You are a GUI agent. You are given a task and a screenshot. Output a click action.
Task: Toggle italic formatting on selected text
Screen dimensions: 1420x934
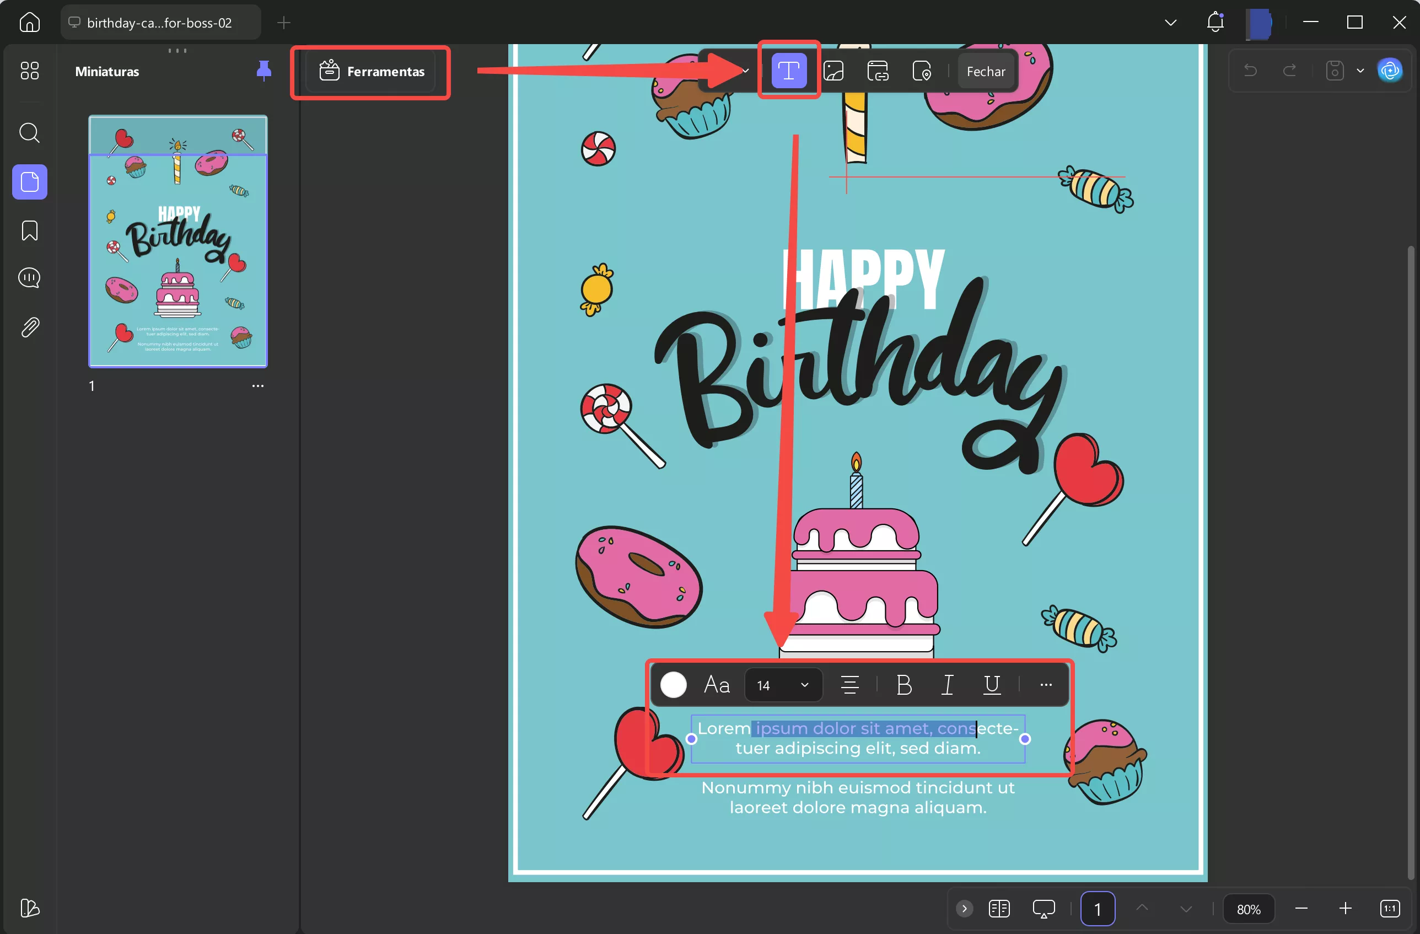click(x=947, y=685)
